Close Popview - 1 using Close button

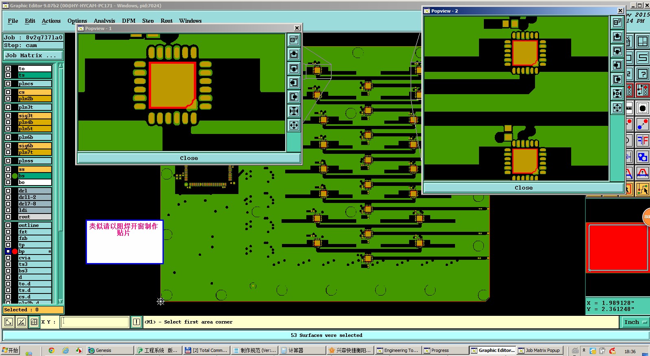tap(189, 158)
